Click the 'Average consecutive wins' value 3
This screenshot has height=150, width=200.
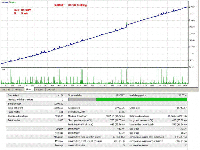[x=124, y=145]
